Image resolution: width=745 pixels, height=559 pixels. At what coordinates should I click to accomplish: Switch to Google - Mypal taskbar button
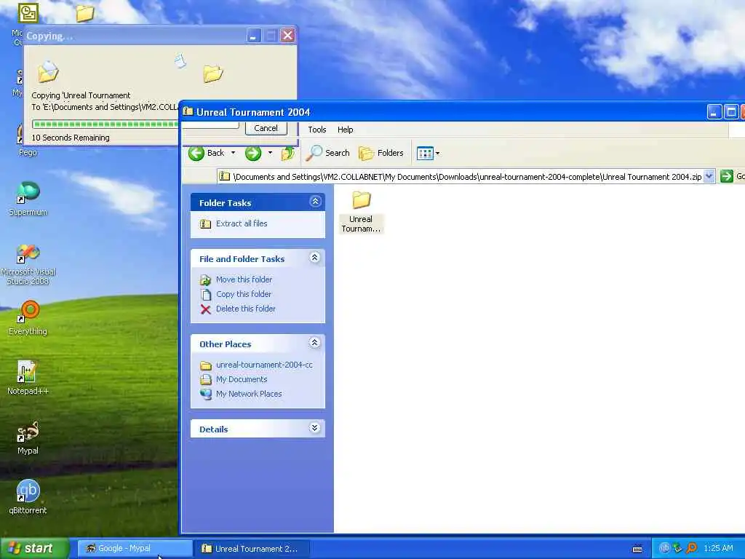click(x=135, y=548)
